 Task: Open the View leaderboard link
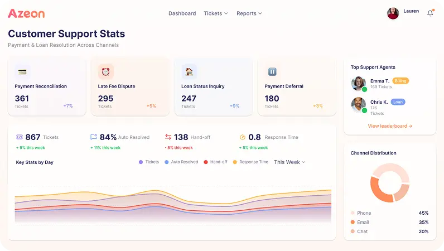[390, 126]
